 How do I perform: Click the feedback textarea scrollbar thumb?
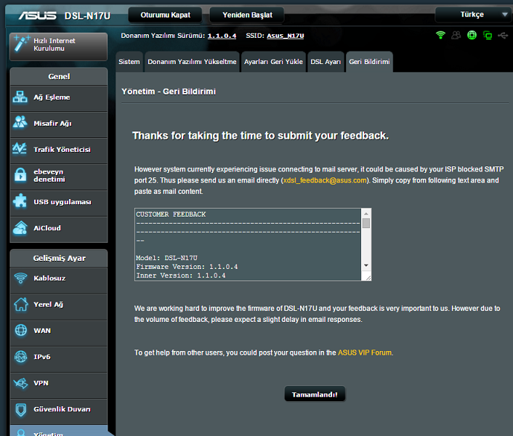pos(366,223)
